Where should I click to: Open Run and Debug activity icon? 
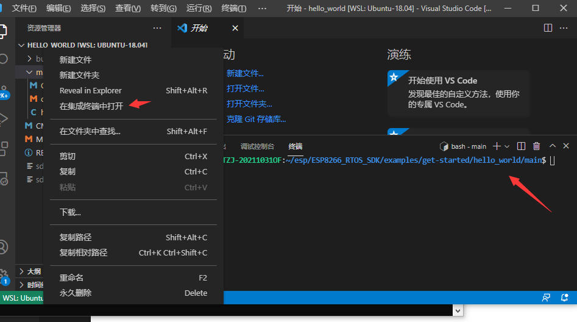pyautogui.click(x=3, y=119)
